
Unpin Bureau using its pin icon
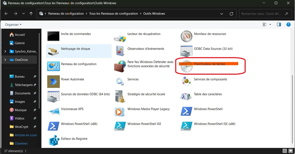pos(35,76)
